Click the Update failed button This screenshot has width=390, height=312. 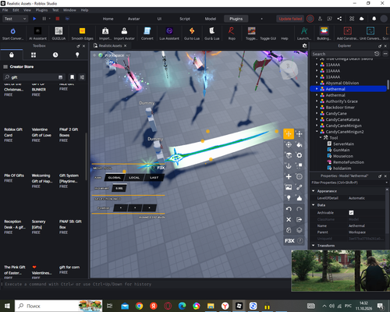click(x=290, y=19)
